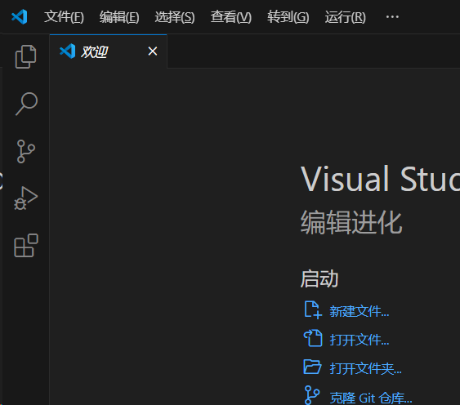Click the 打开文件... link
The image size is (460, 405).
click(360, 340)
